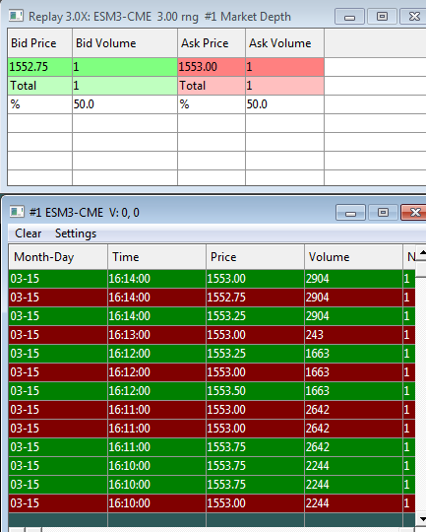Click the scroll up arrow of trades list

[422, 252]
